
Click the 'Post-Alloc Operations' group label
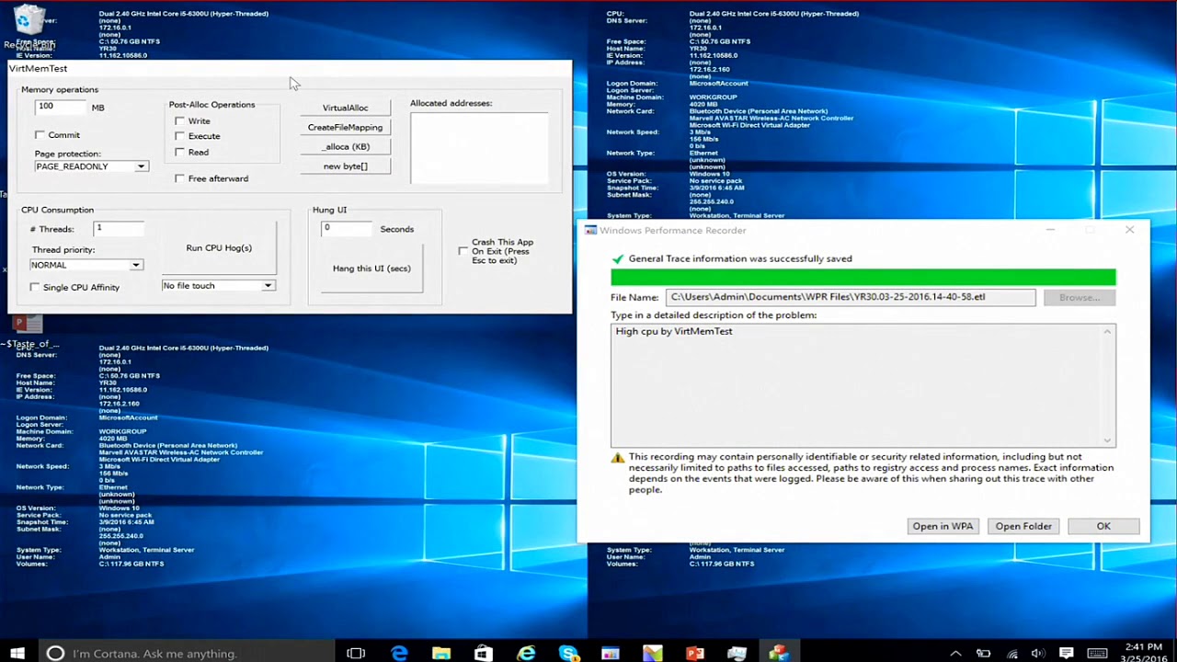pos(211,105)
